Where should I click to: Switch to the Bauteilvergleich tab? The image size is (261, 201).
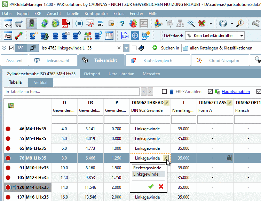pyautogui.click(x=158, y=60)
